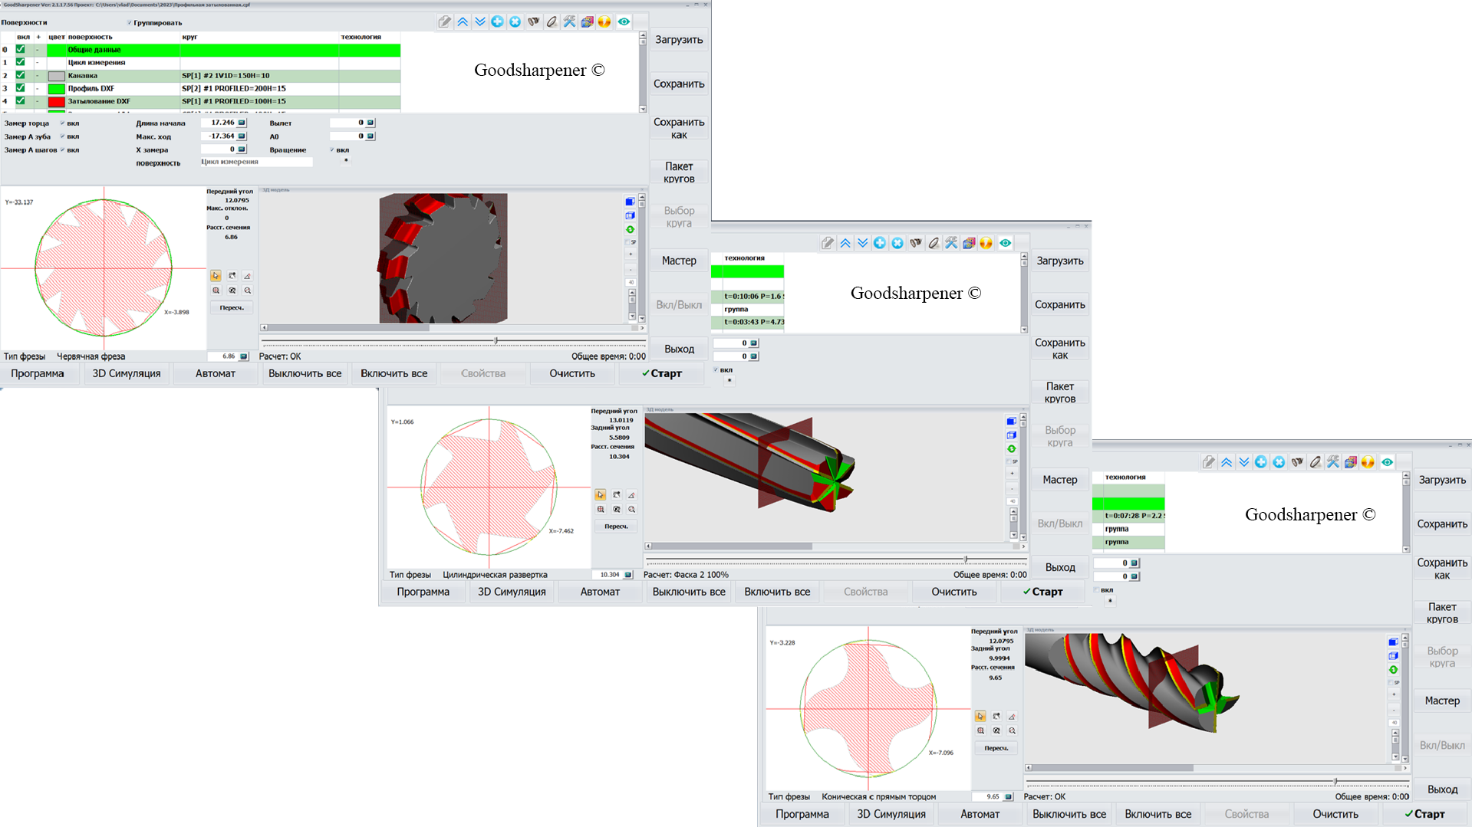The width and height of the screenshot is (1472, 827).
Task: Click the crossed-tools settings icon in the Коническая с прямым торцом window
Action: click(x=1332, y=462)
